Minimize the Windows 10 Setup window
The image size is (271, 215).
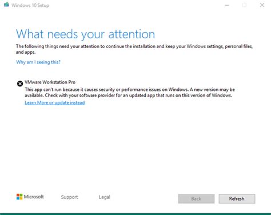(x=227, y=5)
